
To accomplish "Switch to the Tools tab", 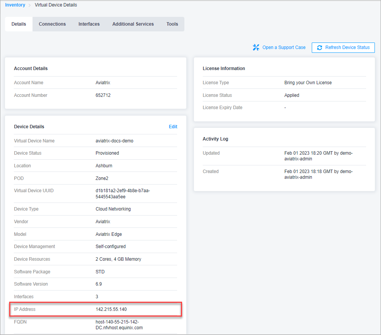I will click(172, 24).
